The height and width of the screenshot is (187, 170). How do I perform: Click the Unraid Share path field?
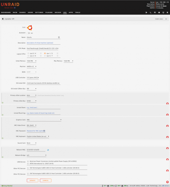44,107
